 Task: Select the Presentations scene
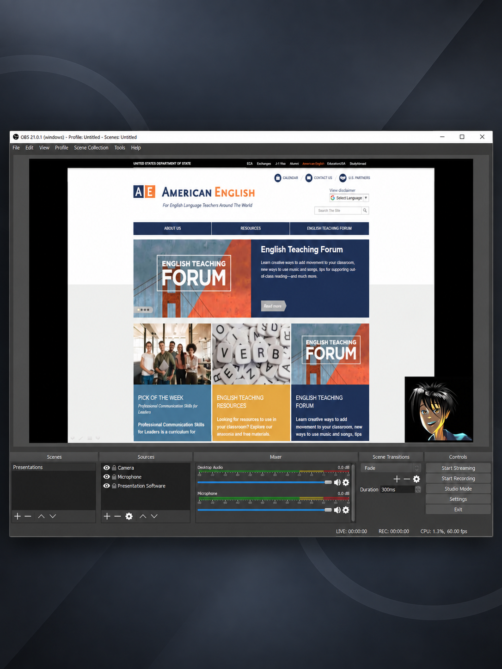[x=53, y=467]
